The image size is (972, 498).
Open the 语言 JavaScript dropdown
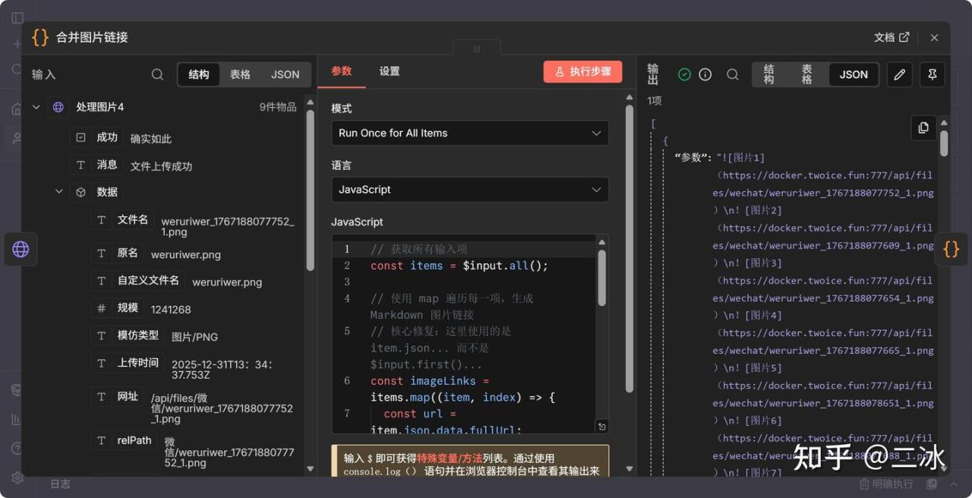(469, 190)
